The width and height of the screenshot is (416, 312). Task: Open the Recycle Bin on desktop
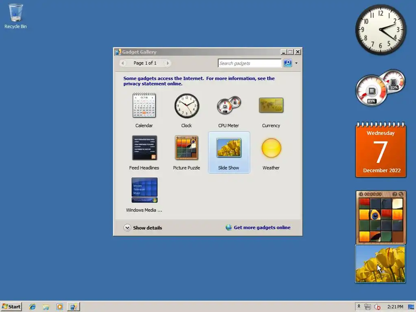tap(16, 16)
